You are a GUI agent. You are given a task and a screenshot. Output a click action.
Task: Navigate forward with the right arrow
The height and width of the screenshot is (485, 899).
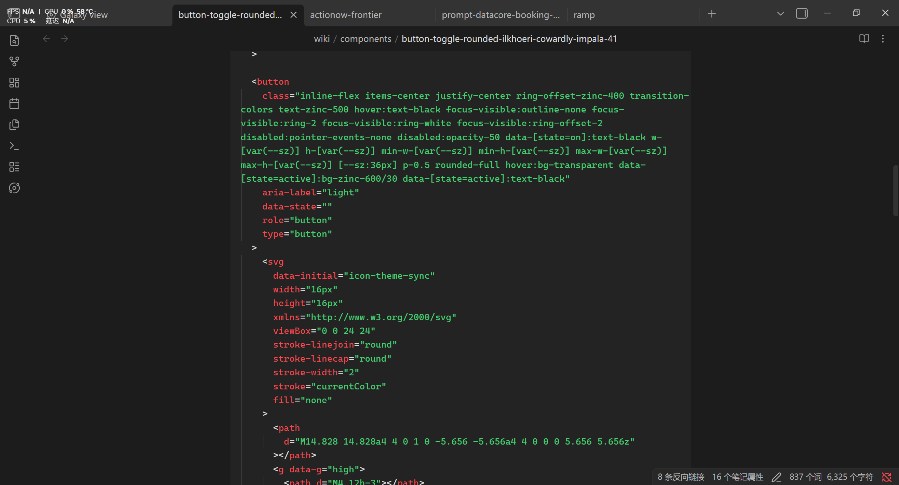65,39
